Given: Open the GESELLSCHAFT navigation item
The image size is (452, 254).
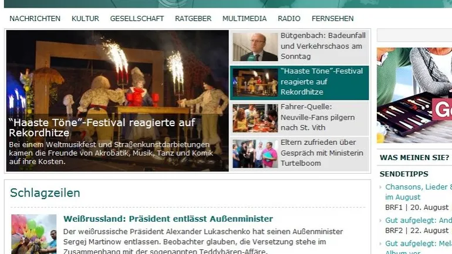Looking at the screenshot, I should pyautogui.click(x=137, y=18).
